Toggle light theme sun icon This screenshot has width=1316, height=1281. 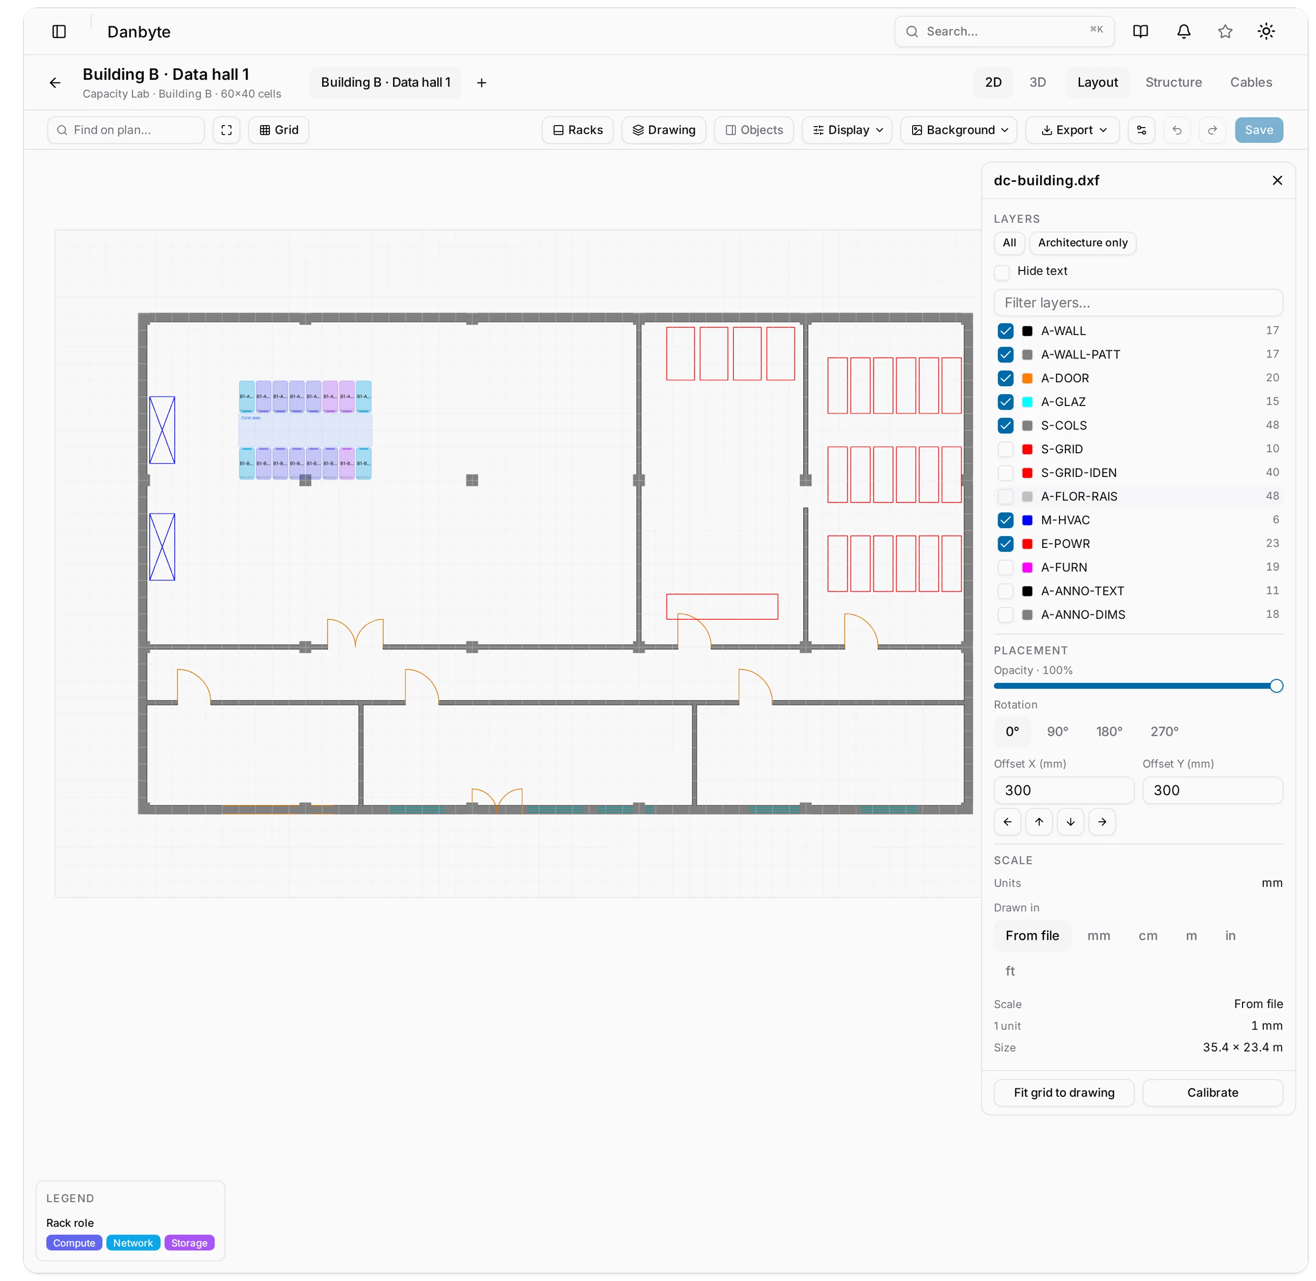point(1266,31)
